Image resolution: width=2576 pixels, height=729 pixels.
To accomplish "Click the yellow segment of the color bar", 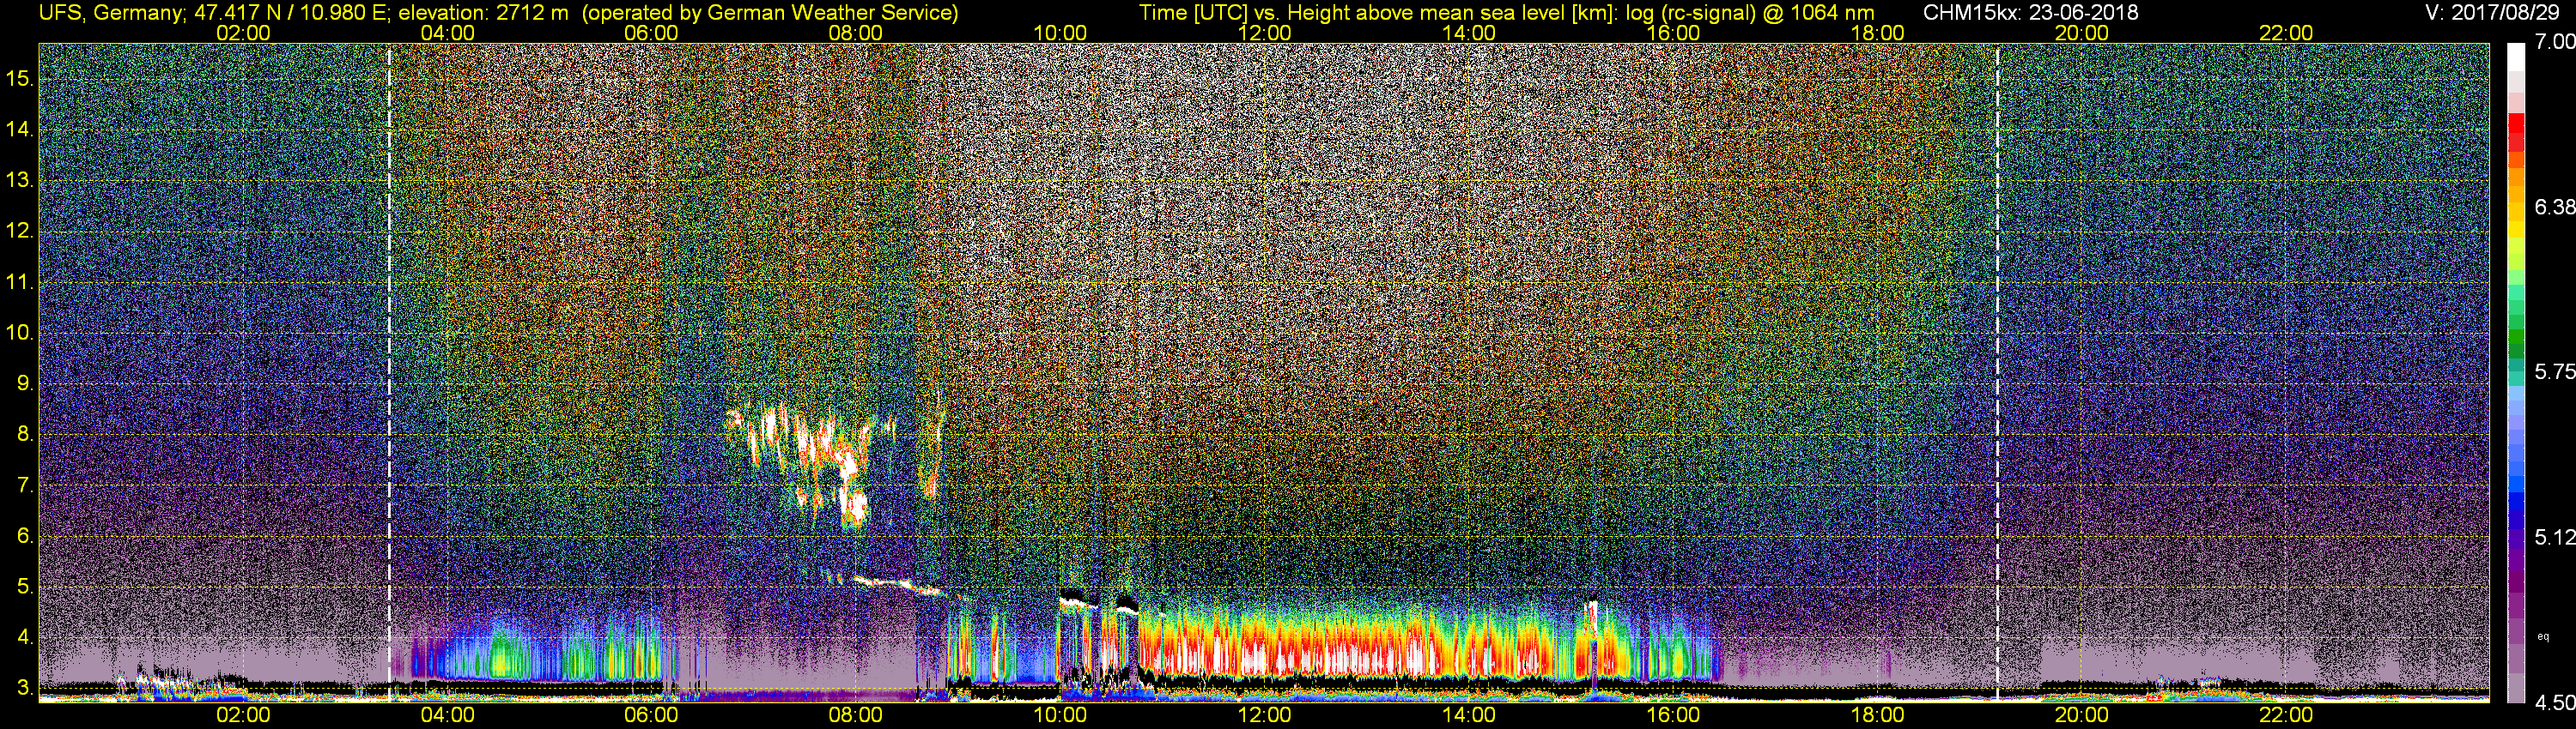I will tap(2516, 232).
